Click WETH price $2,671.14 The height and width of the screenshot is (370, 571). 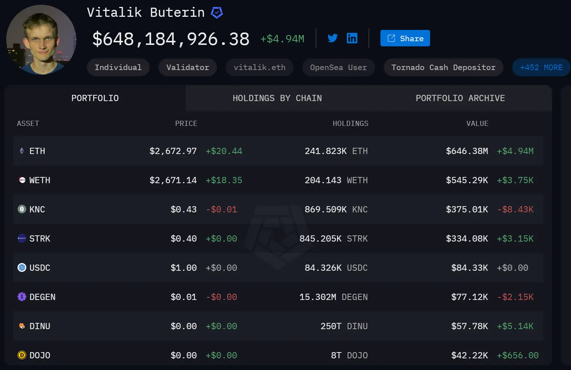tap(173, 180)
